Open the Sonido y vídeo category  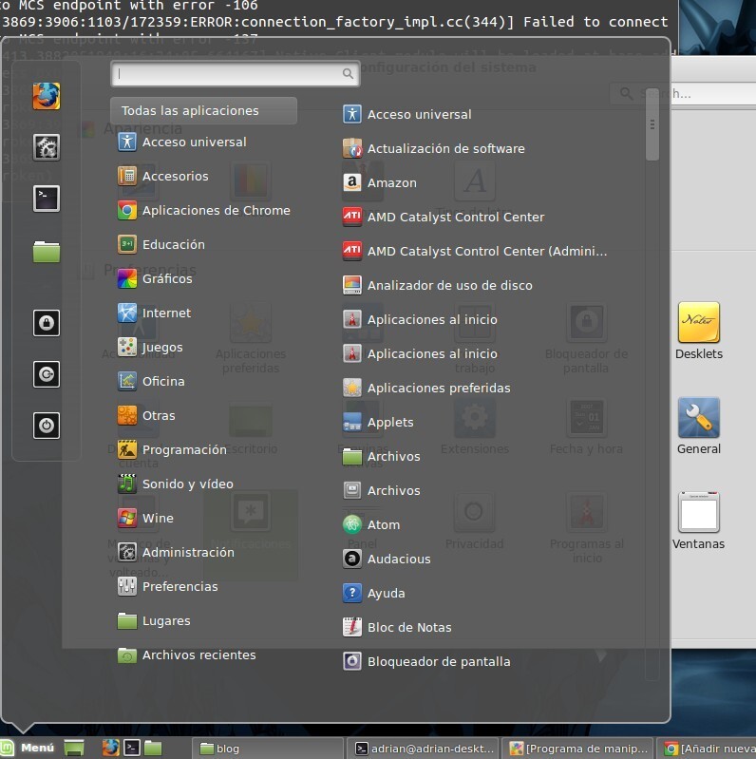(187, 484)
